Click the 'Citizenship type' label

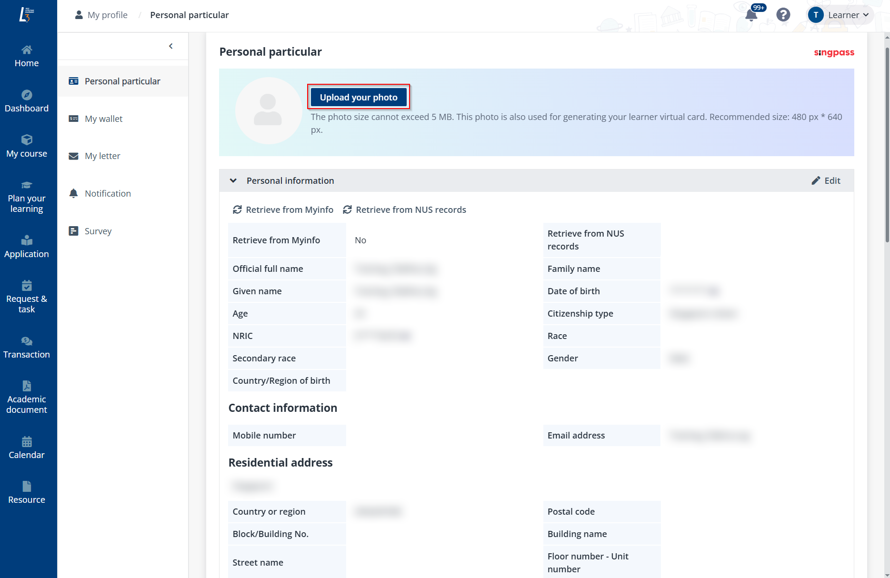coord(580,313)
